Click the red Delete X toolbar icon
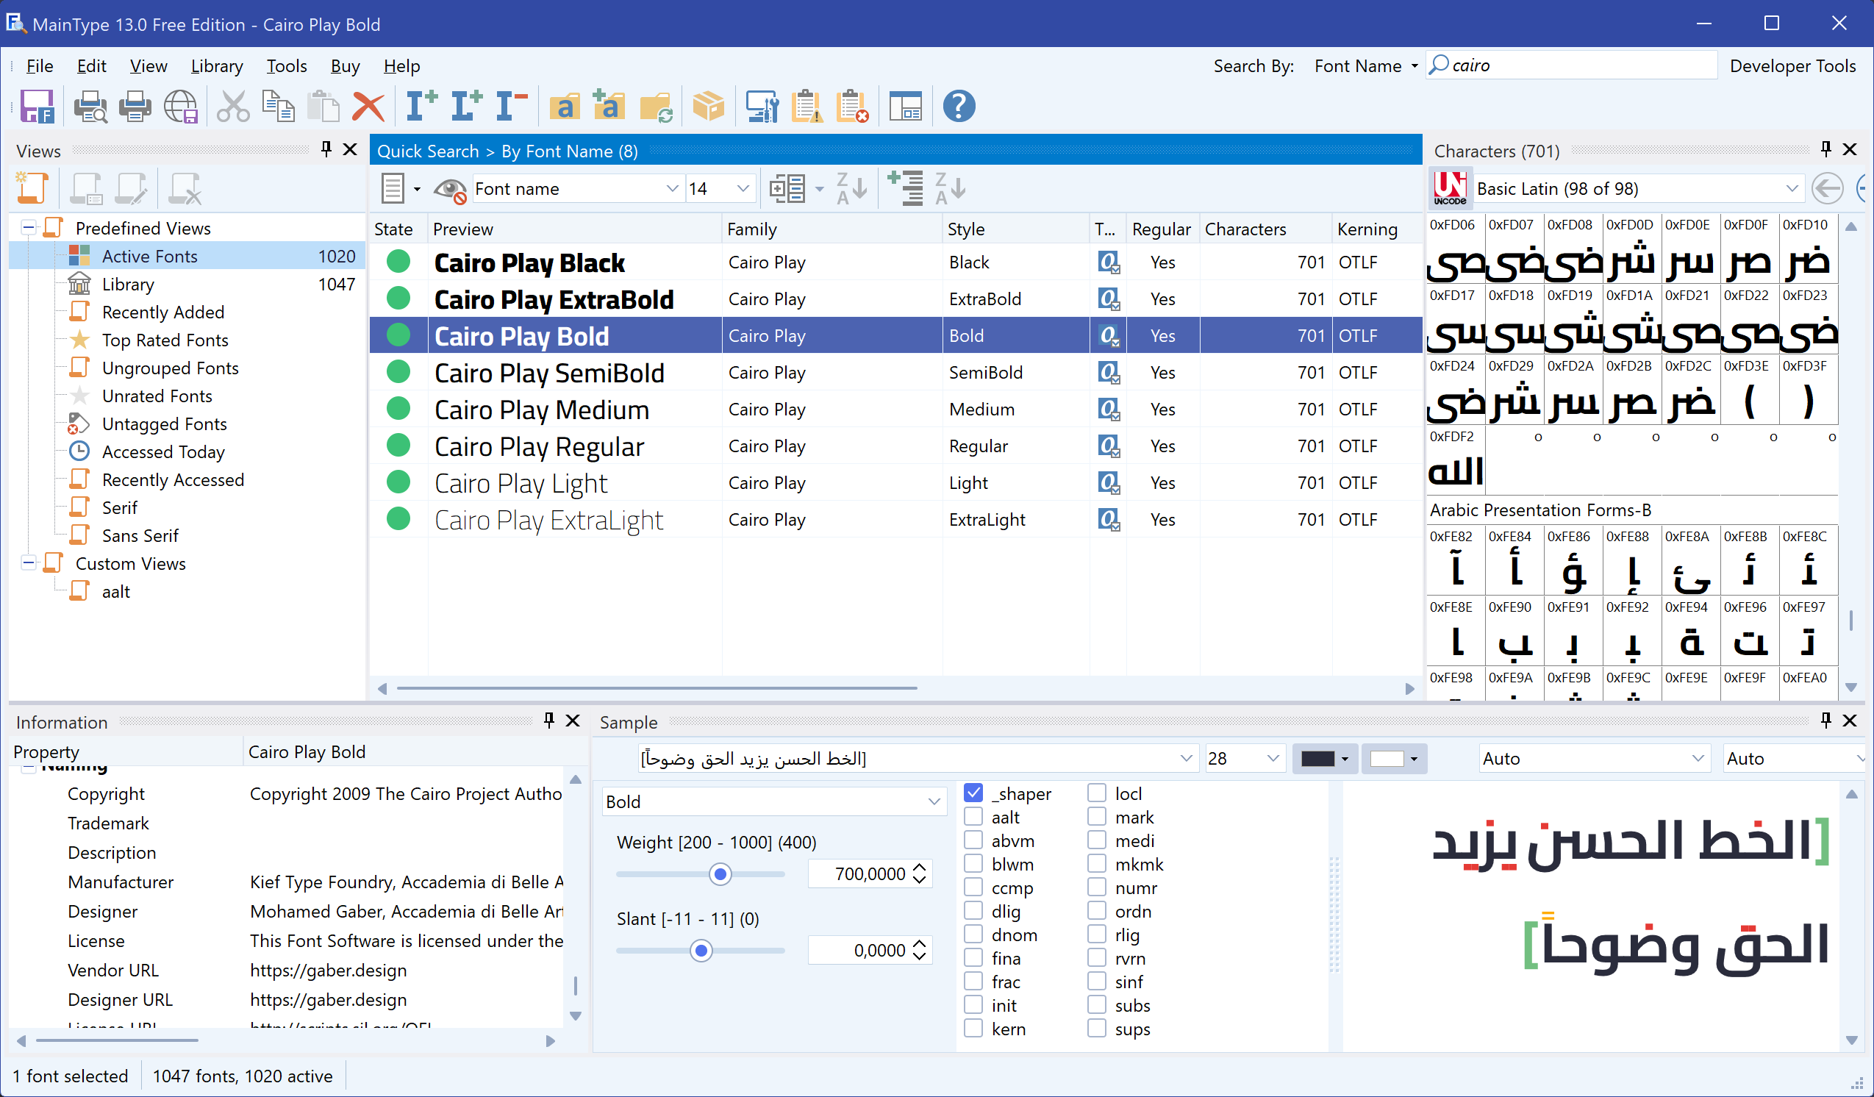 click(368, 106)
